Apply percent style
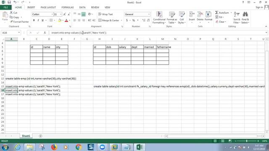The height and width of the screenshot is (151, 269). [134, 21]
